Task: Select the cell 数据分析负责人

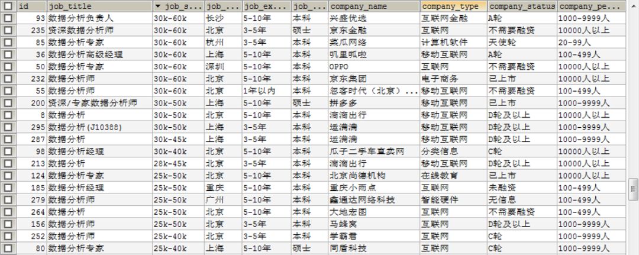Action: 100,18
